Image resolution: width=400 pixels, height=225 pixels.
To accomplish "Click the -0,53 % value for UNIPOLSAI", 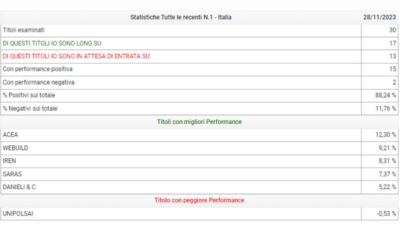I will 386,214.
